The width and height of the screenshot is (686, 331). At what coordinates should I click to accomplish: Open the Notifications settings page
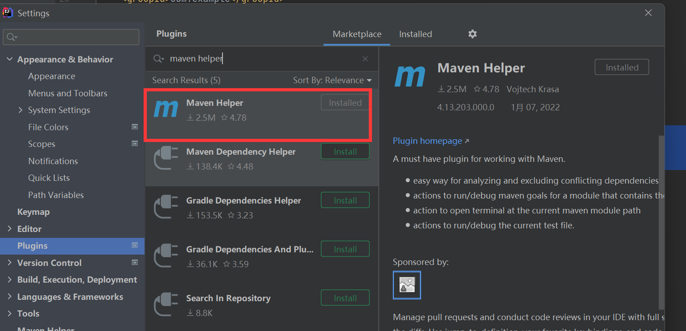tap(53, 161)
